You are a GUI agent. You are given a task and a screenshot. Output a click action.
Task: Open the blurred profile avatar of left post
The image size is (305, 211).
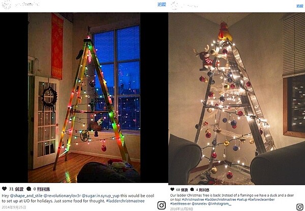[7, 5]
